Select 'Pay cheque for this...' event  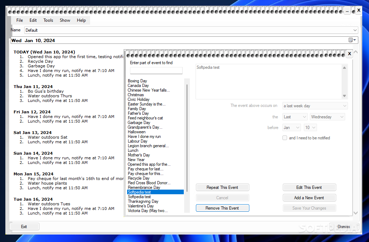tap(146, 174)
